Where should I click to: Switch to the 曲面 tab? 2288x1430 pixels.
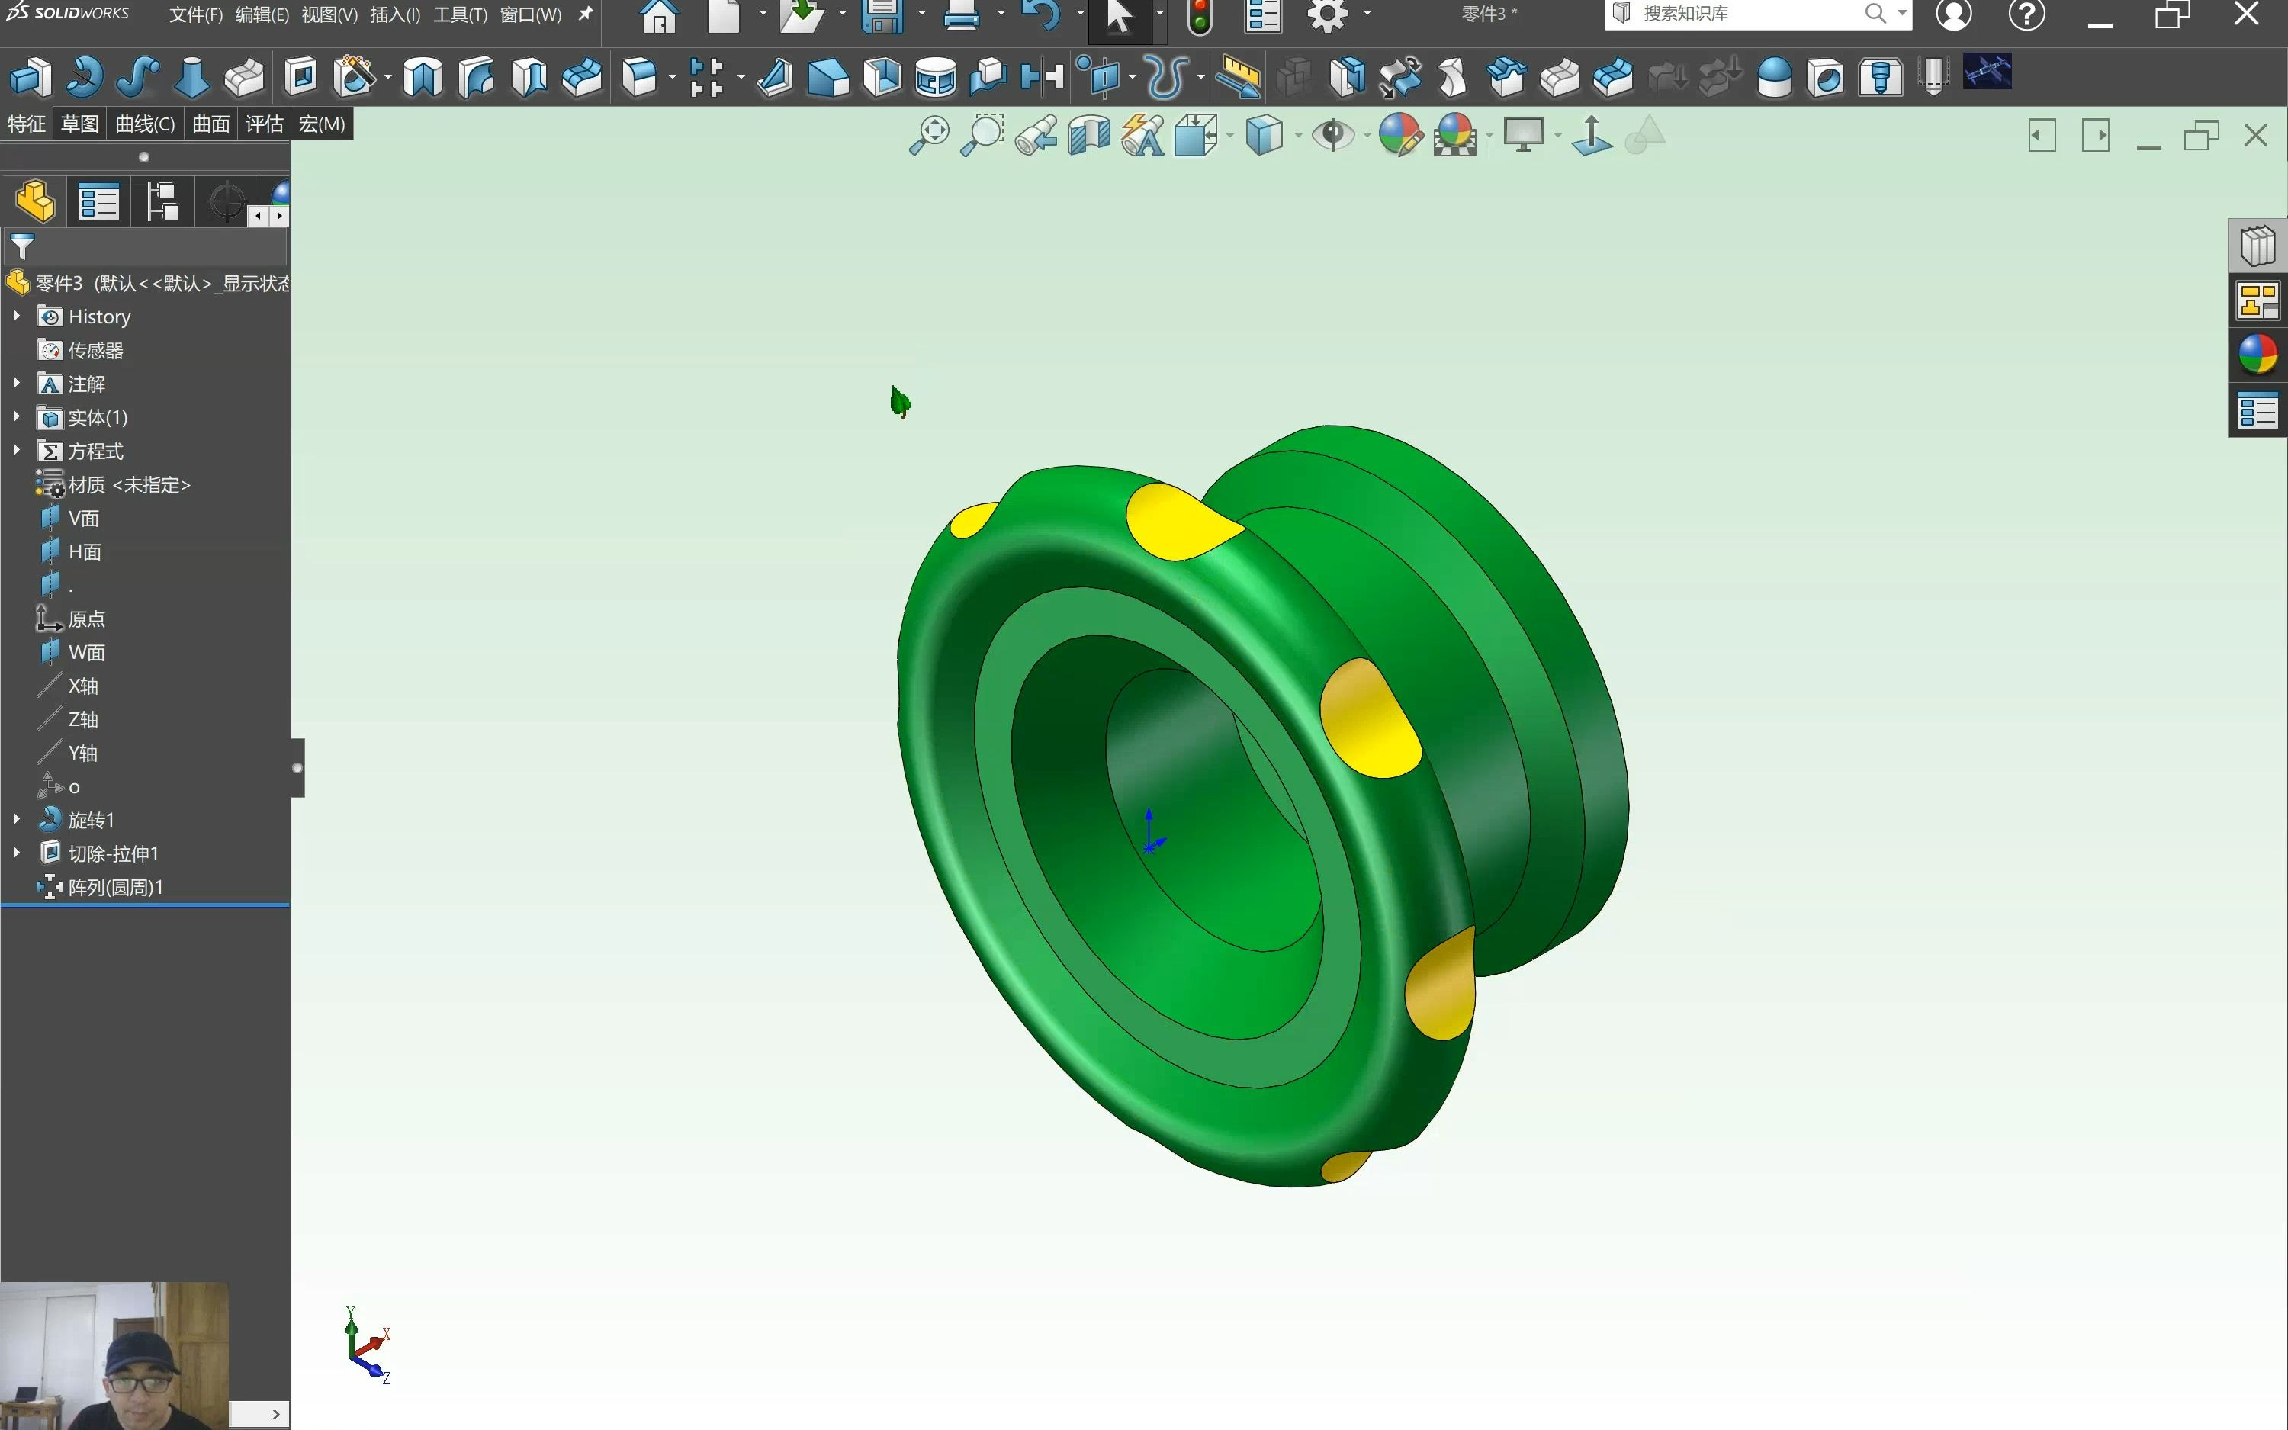(210, 124)
